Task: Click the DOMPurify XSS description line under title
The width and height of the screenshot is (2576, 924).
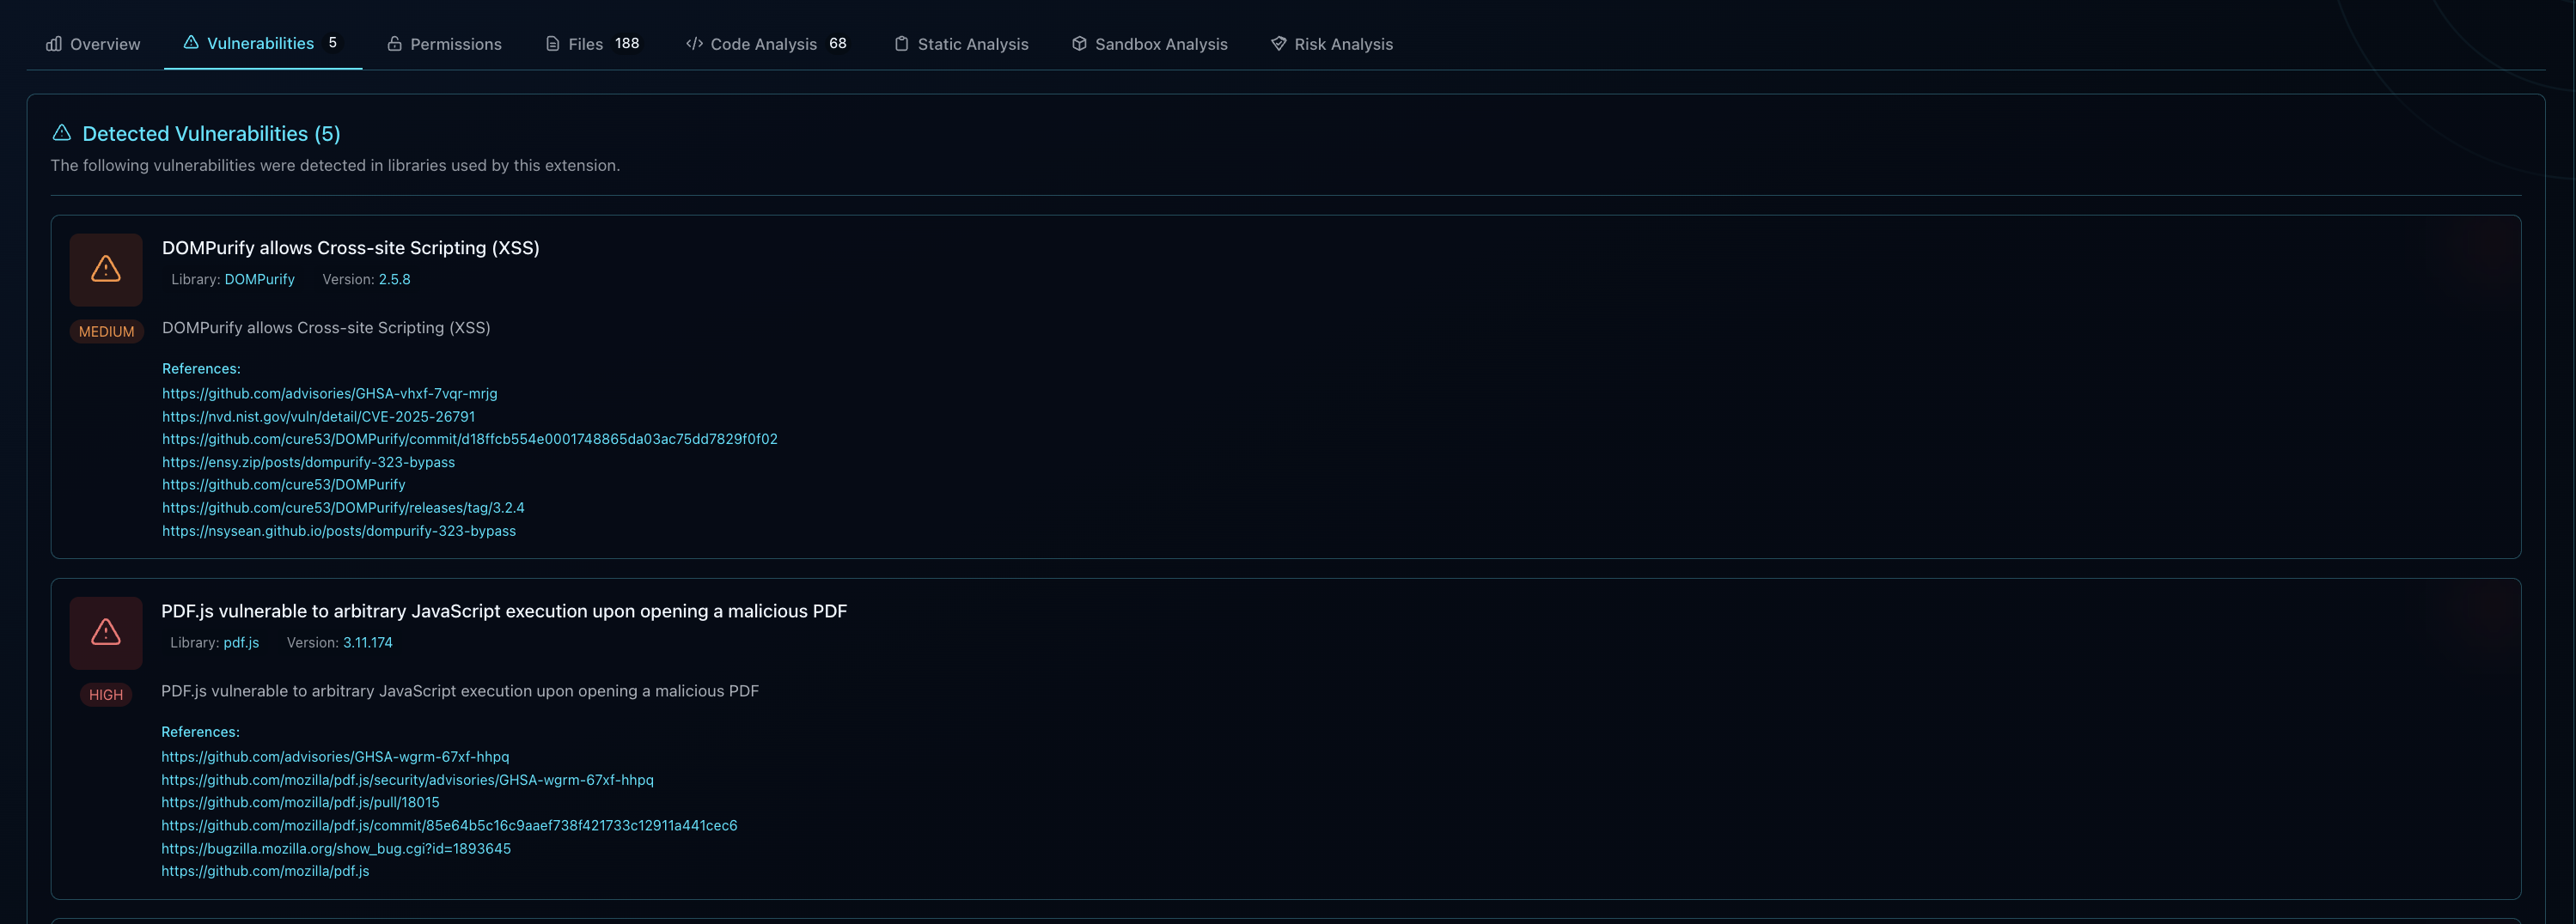Action: pyautogui.click(x=326, y=328)
